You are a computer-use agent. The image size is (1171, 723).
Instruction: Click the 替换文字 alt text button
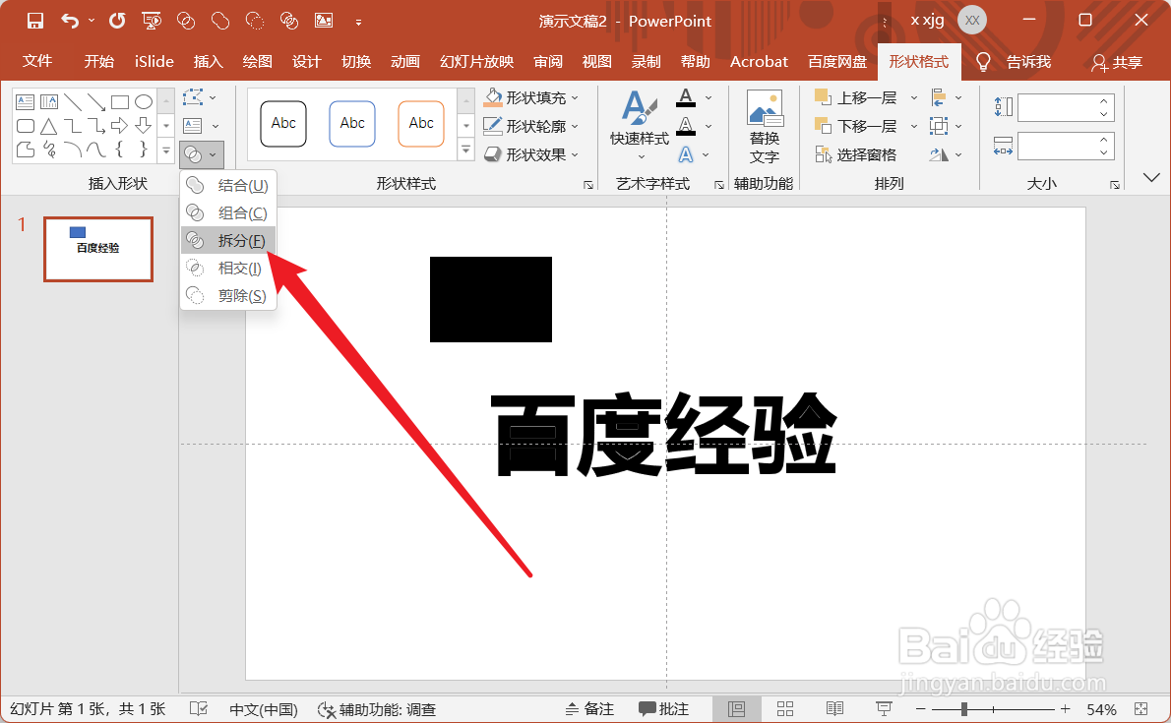click(764, 127)
